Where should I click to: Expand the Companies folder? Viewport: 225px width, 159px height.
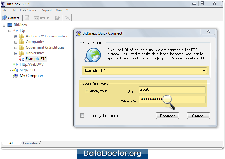[x=16, y=42]
